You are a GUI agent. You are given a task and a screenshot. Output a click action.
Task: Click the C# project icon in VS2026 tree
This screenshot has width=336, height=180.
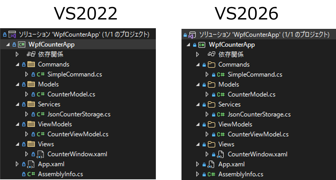[x=202, y=45]
